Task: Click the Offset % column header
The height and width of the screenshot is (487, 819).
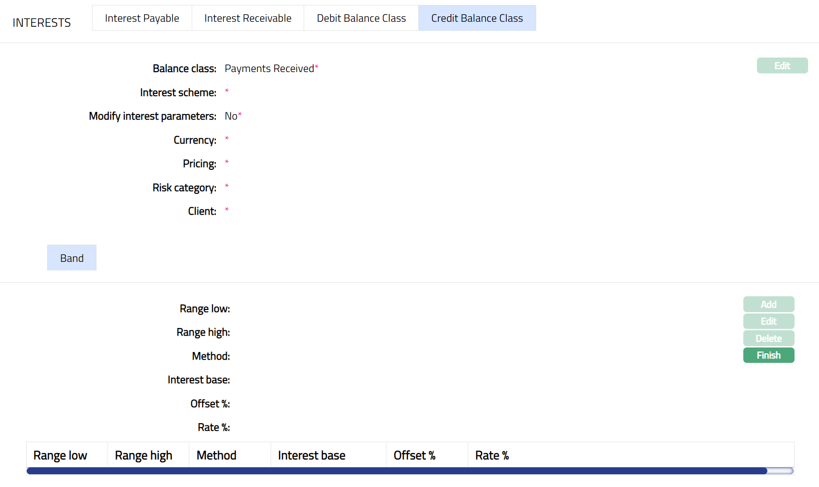Action: [x=414, y=455]
